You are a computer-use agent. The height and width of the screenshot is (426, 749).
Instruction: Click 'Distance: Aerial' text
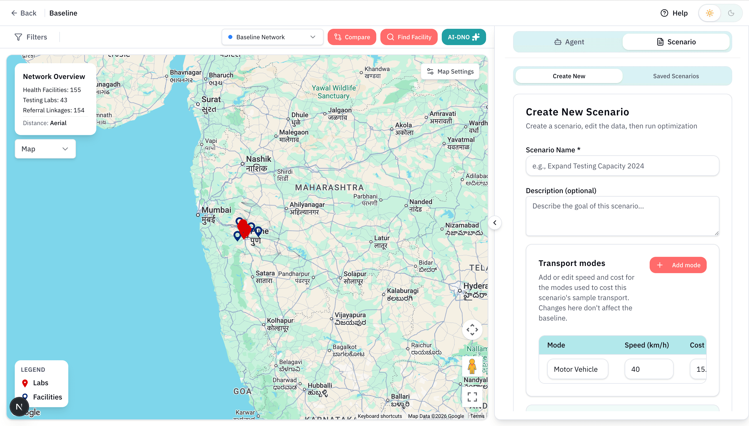(45, 123)
